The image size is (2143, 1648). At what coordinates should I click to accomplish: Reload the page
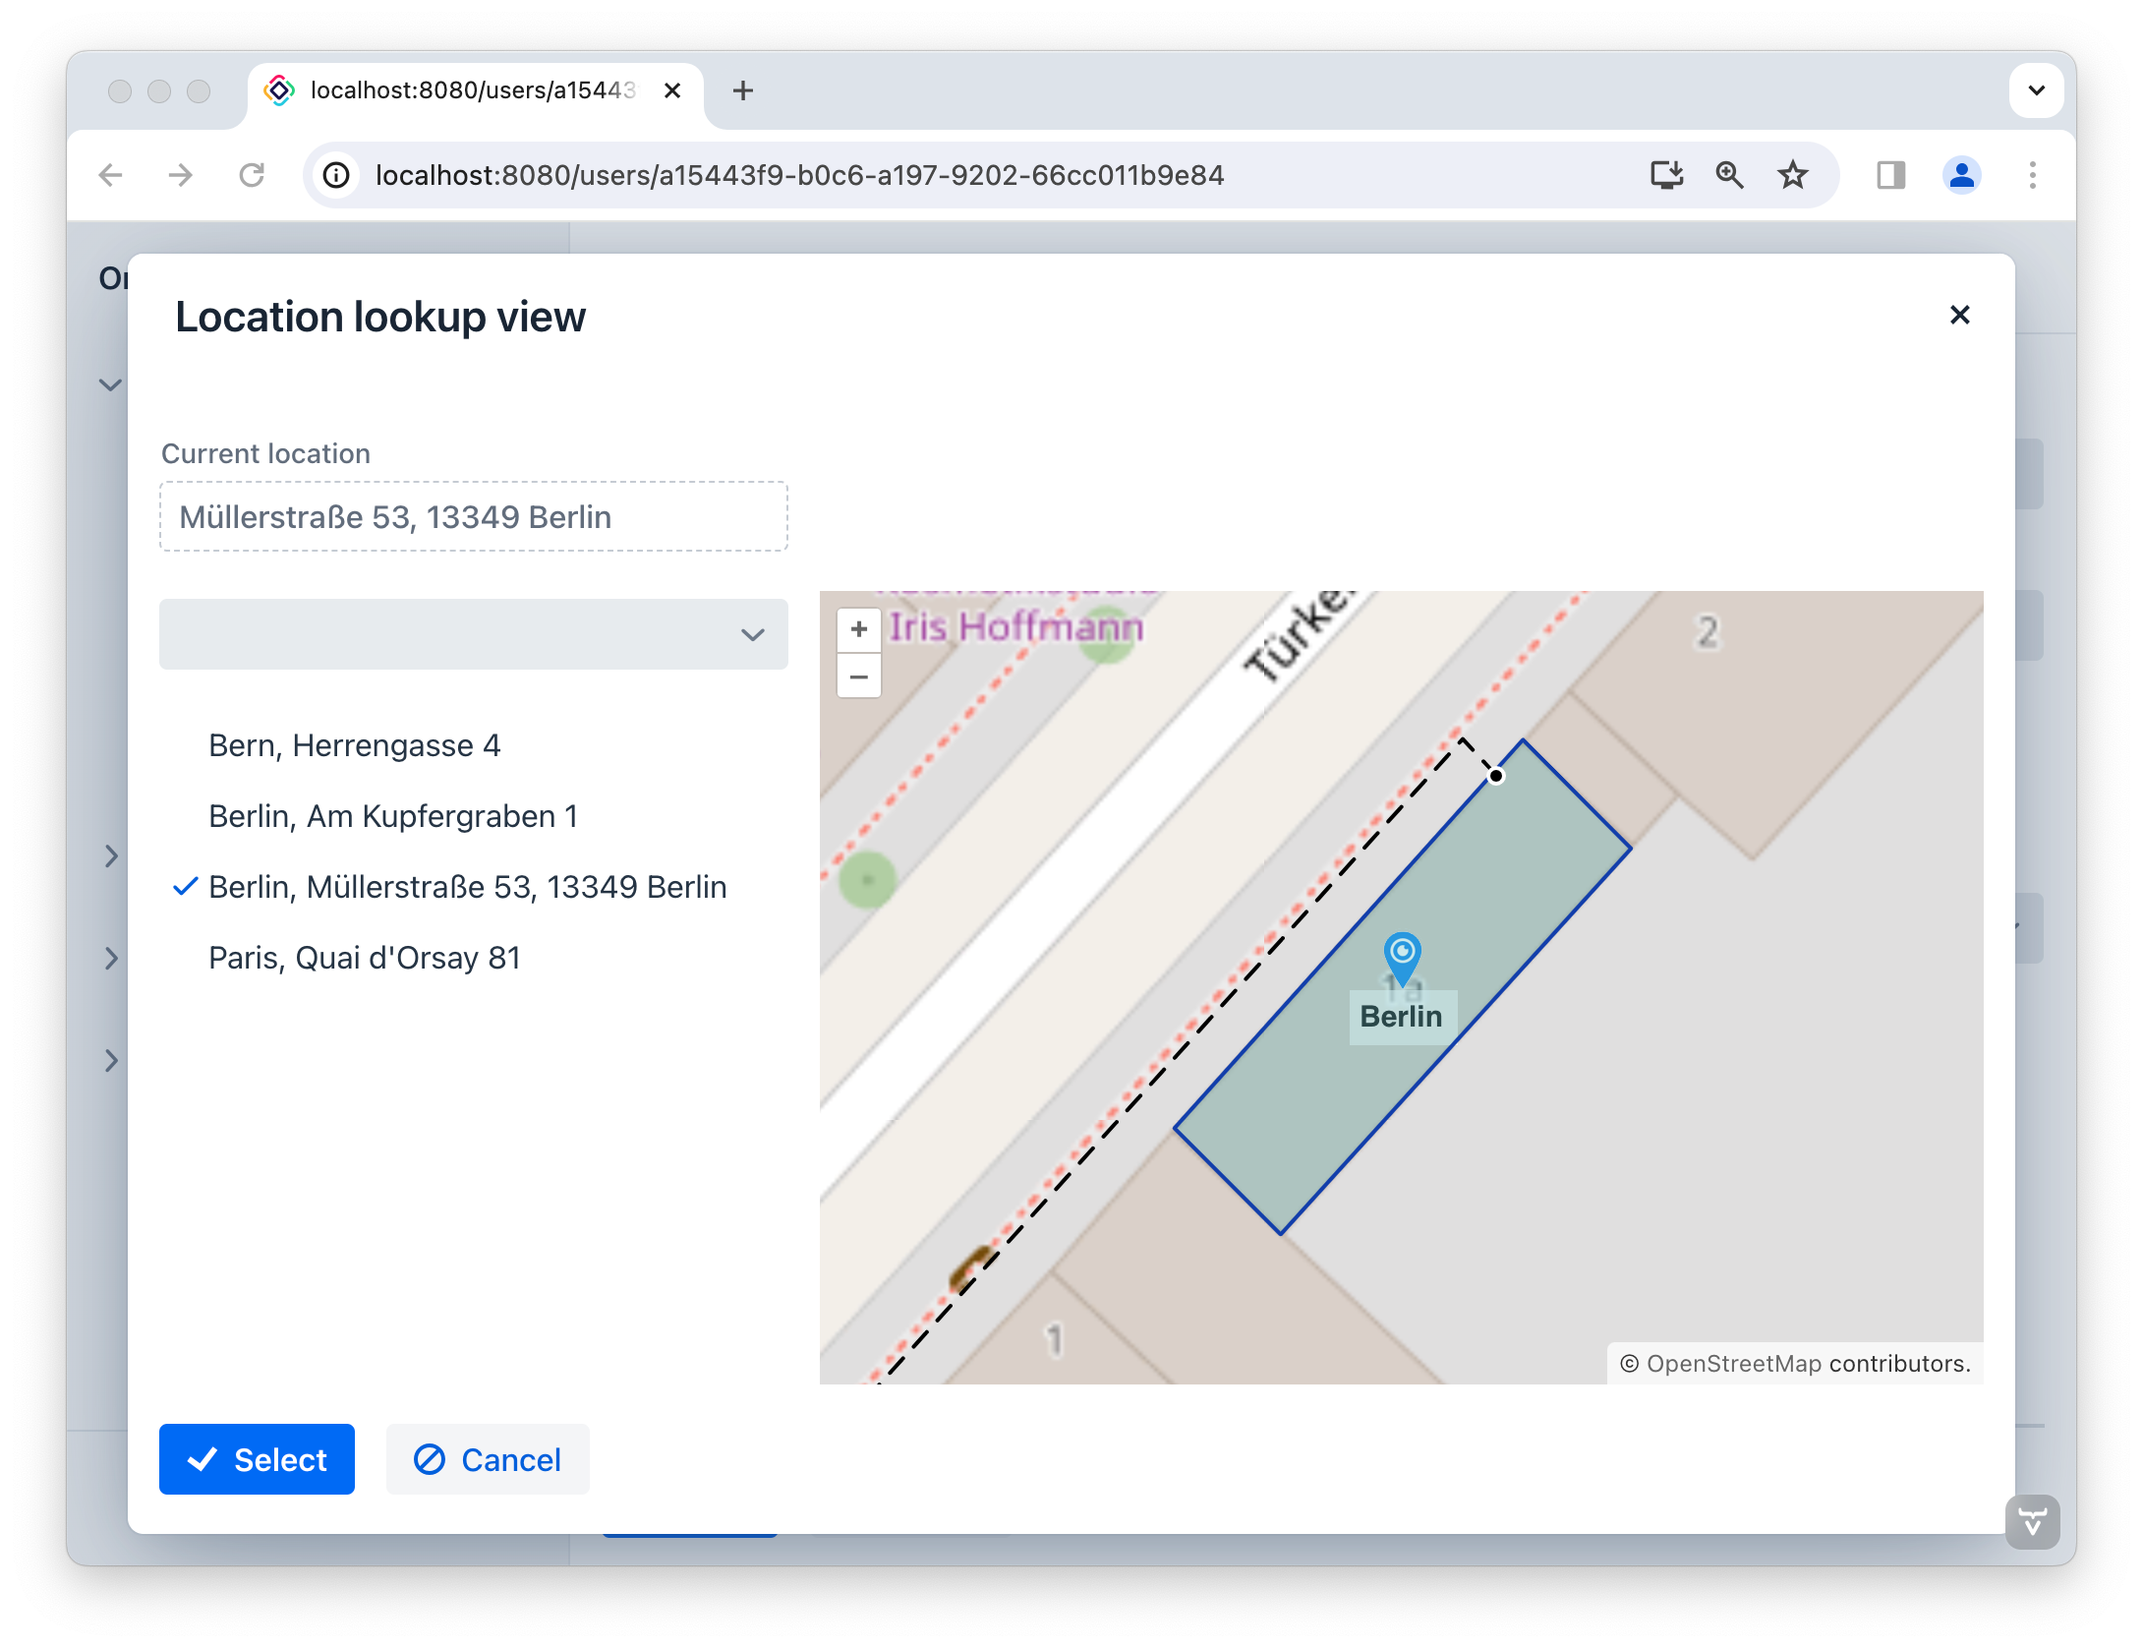click(x=252, y=175)
